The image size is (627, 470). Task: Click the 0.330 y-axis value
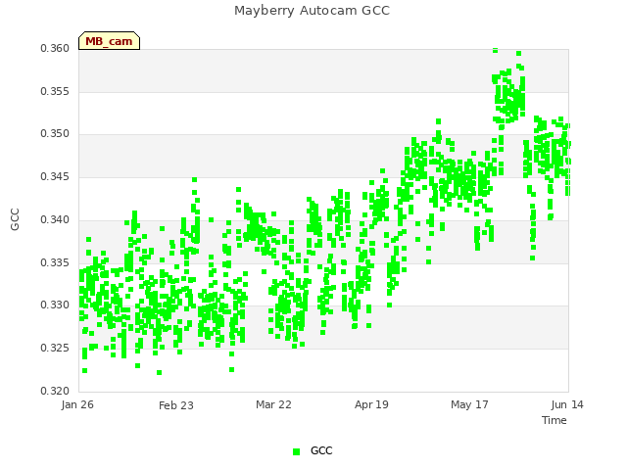pyautogui.click(x=55, y=305)
